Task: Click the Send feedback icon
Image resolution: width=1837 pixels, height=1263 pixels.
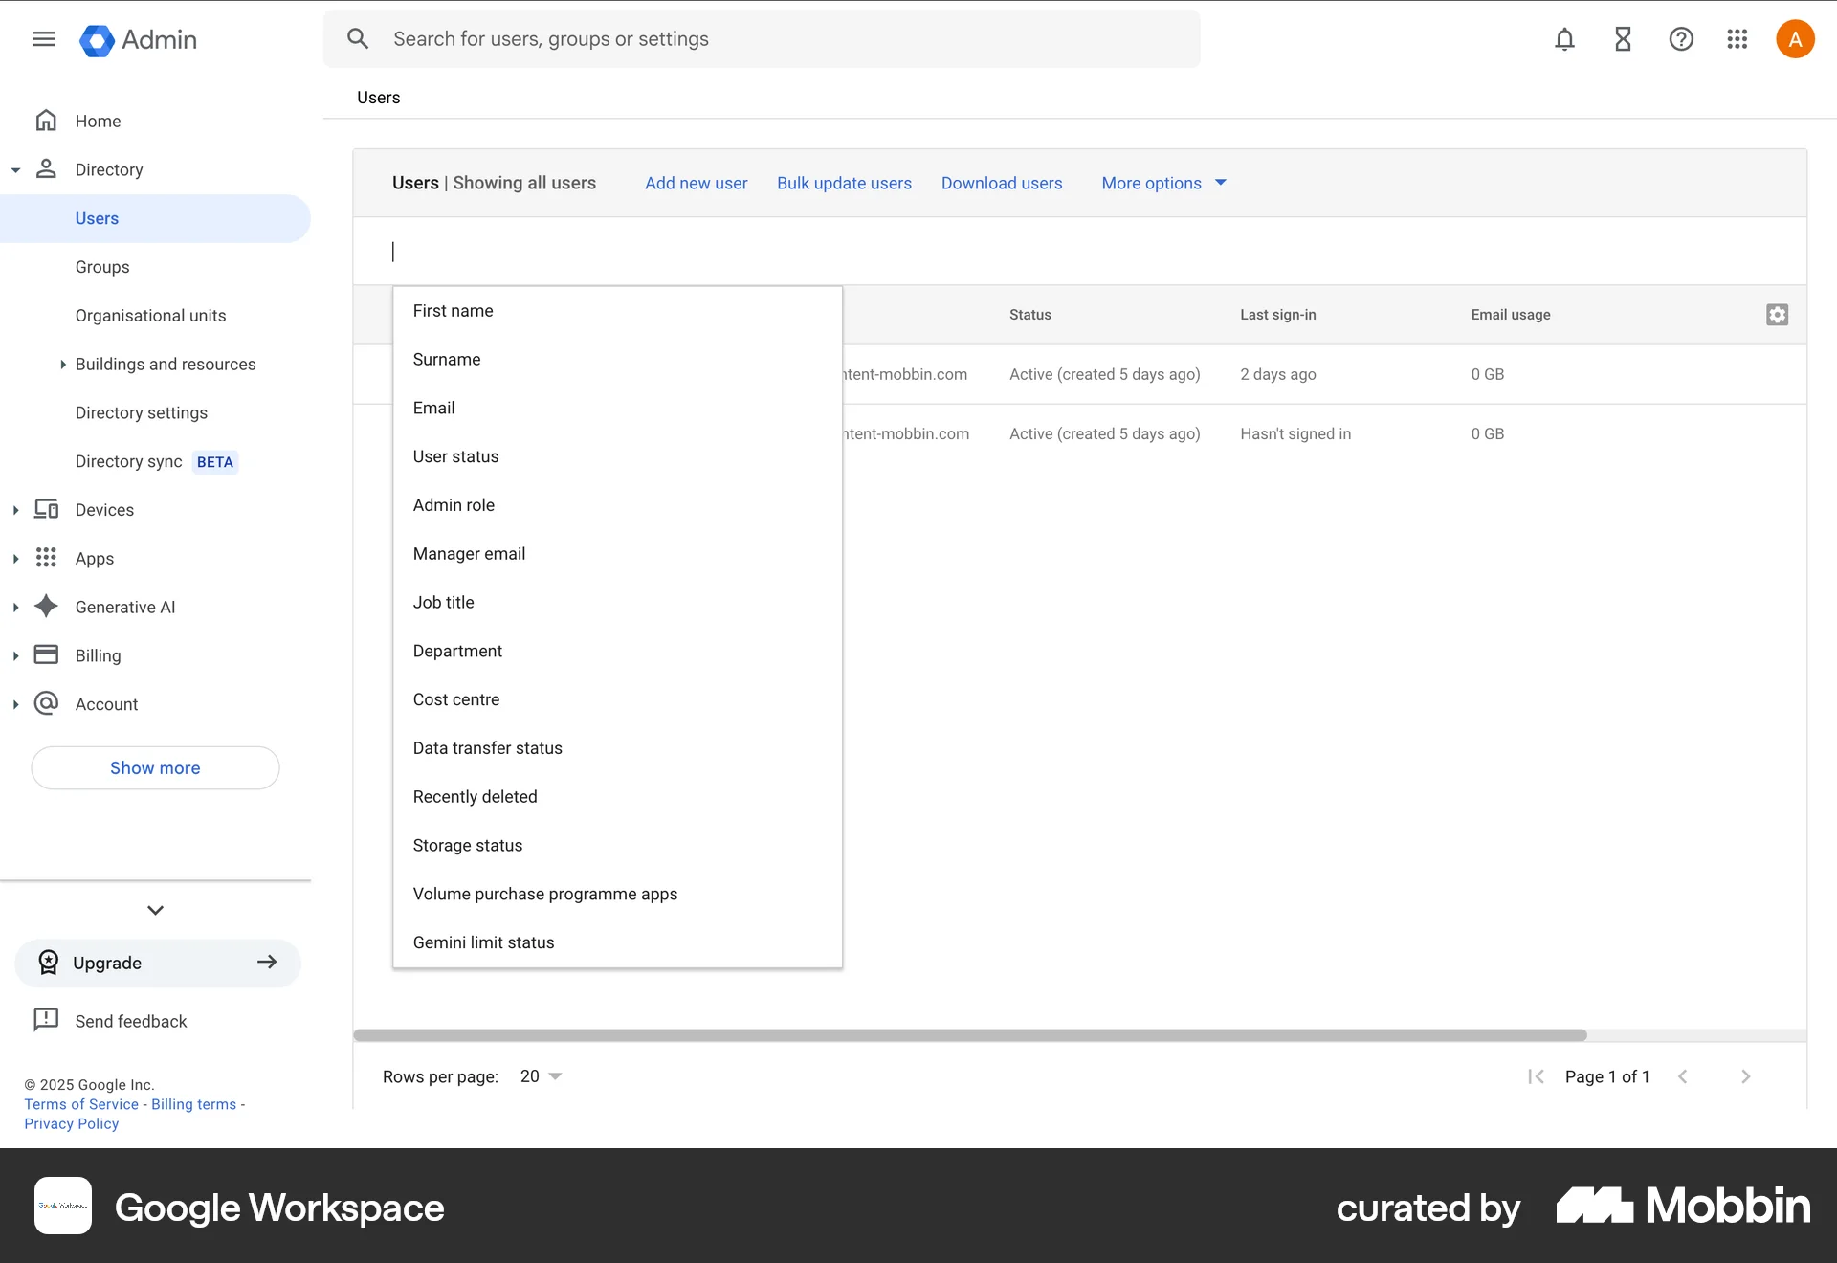Action: click(46, 1020)
